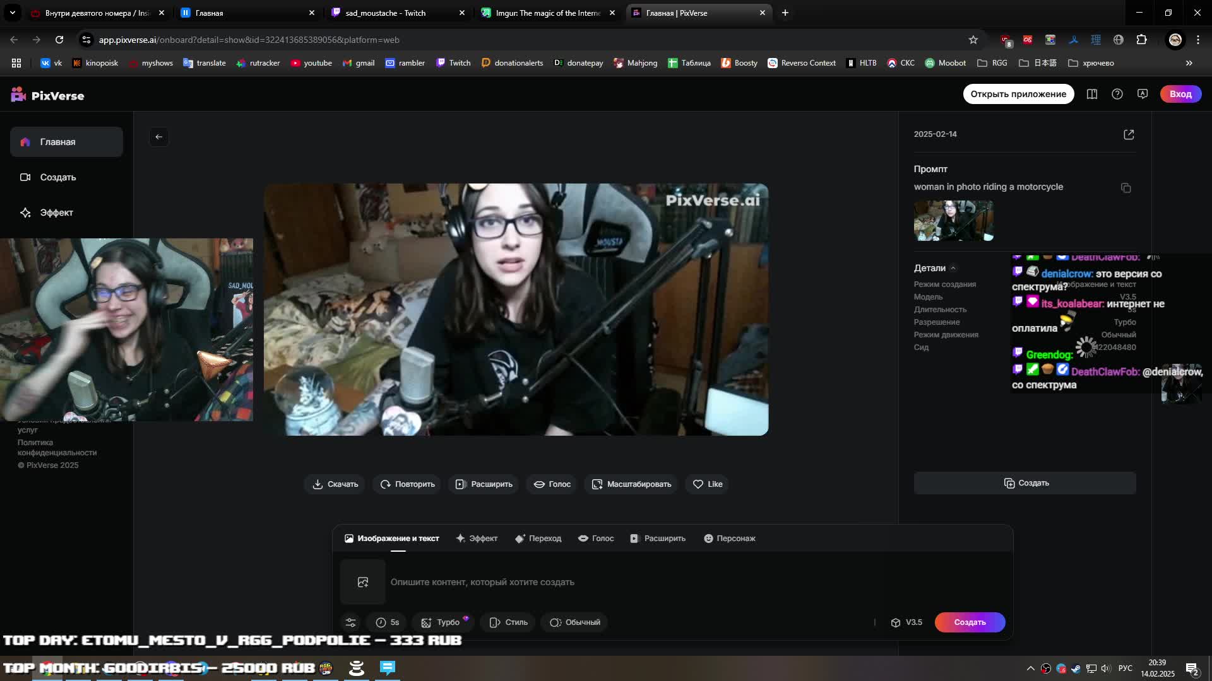Viewport: 1212px width, 681px height.
Task: Go back using the left arrow button
Action: 159,137
